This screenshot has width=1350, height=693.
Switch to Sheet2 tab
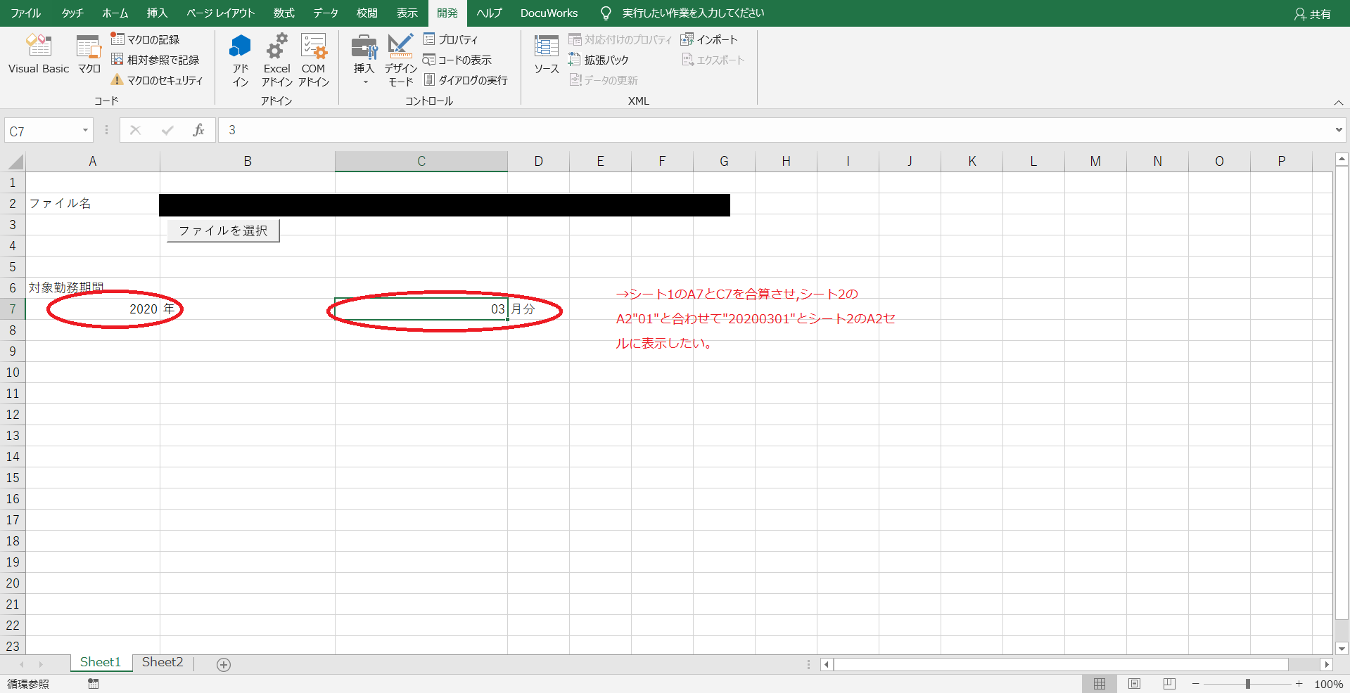click(163, 662)
